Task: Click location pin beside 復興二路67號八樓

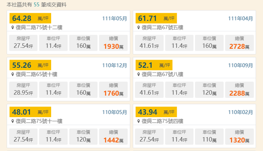Action: [x=139, y=75]
